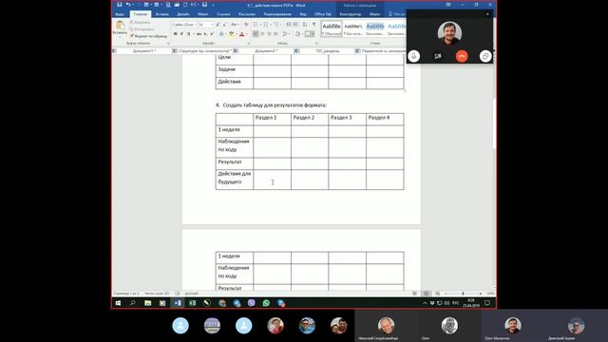Viewport: 608px width, 342px height.
Task: Click the Paste clipboard icon
Action: [120, 26]
